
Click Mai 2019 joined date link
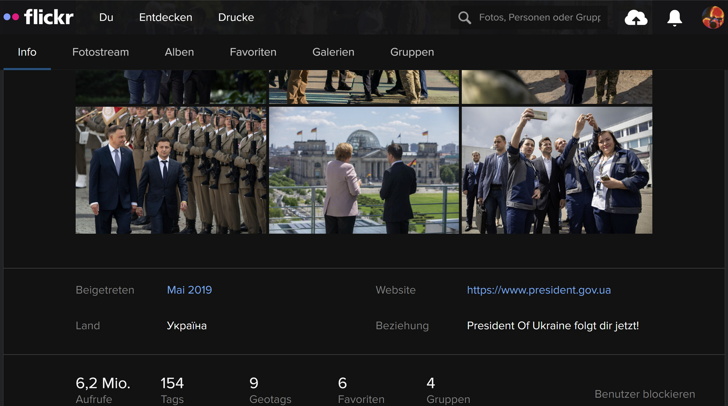[x=190, y=289]
